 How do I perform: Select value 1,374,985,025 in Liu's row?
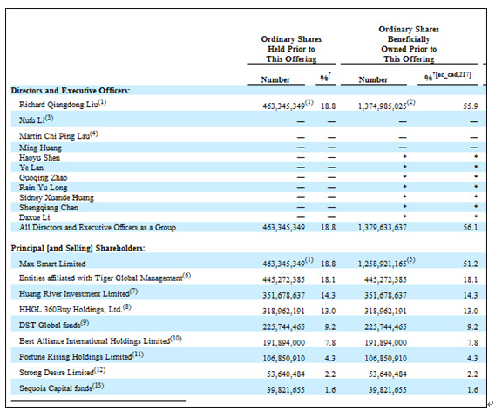[x=383, y=106]
